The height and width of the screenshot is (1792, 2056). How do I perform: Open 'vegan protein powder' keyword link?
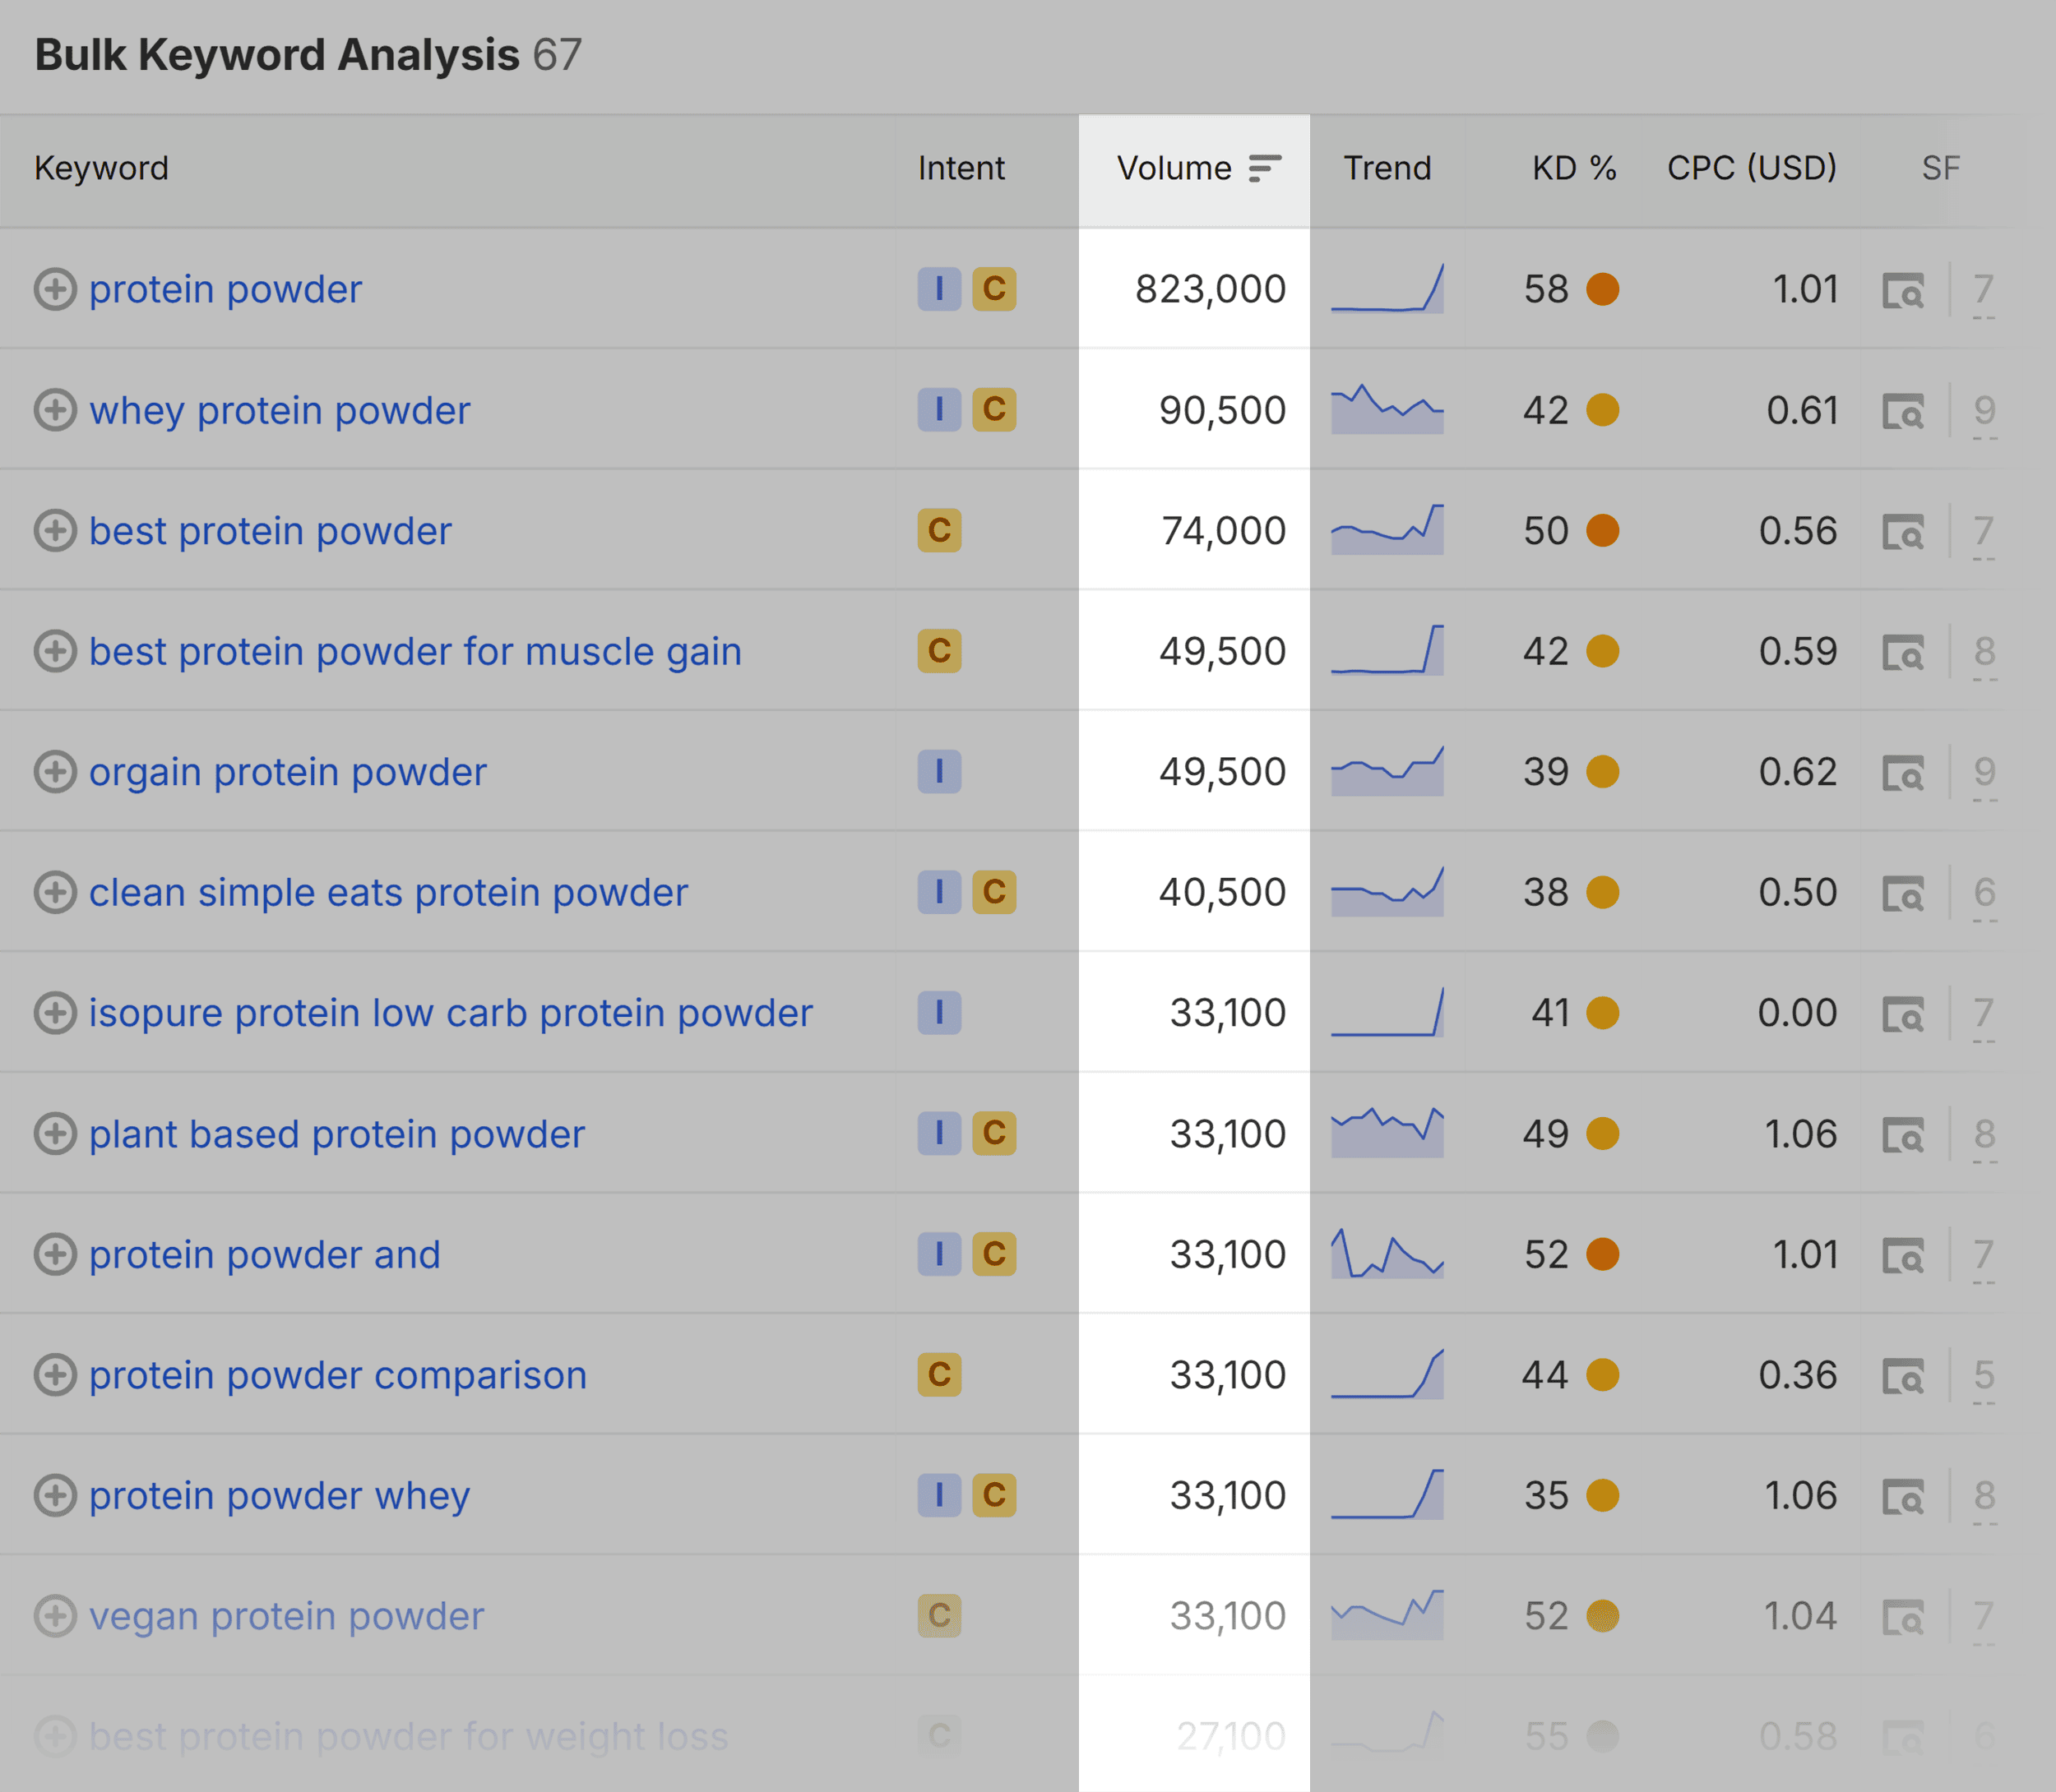click(286, 1616)
